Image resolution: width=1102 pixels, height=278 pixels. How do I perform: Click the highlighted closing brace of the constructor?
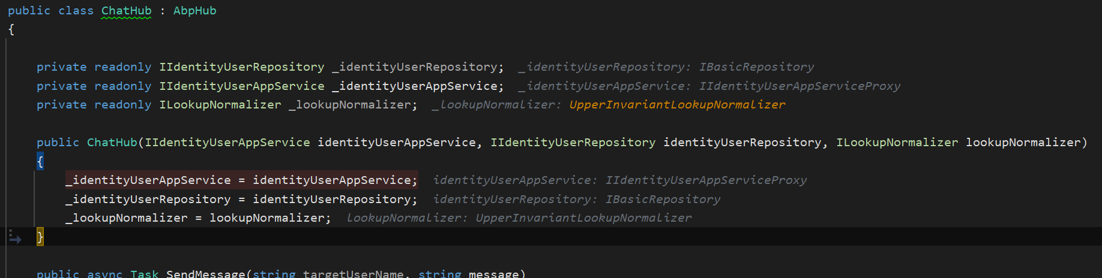coord(40,237)
